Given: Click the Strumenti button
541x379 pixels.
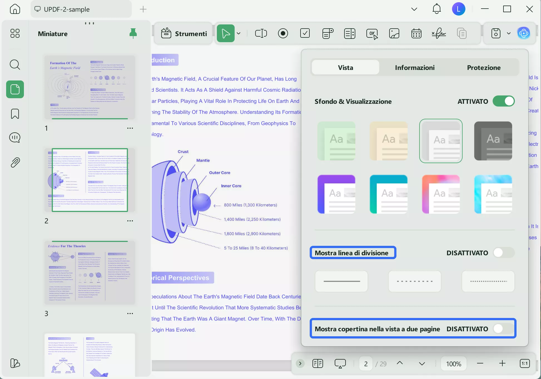Looking at the screenshot, I should coord(184,34).
